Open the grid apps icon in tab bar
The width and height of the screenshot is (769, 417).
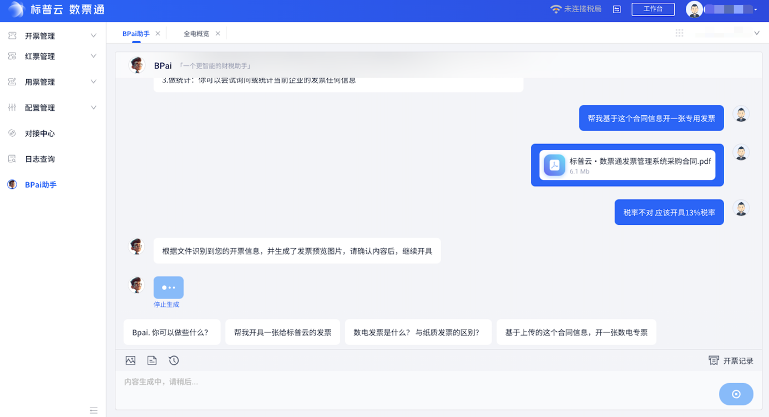(679, 33)
